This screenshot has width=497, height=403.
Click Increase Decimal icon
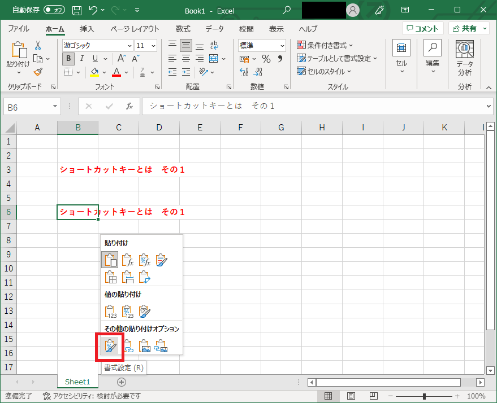(x=244, y=72)
